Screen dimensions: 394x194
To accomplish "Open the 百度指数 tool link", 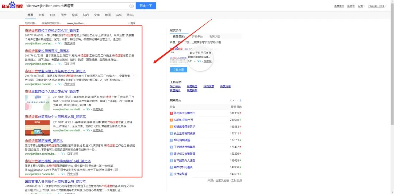I will [192, 90].
